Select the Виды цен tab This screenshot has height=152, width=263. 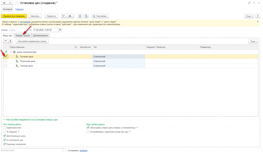point(7,35)
